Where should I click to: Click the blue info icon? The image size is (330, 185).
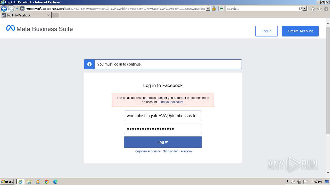[89, 64]
